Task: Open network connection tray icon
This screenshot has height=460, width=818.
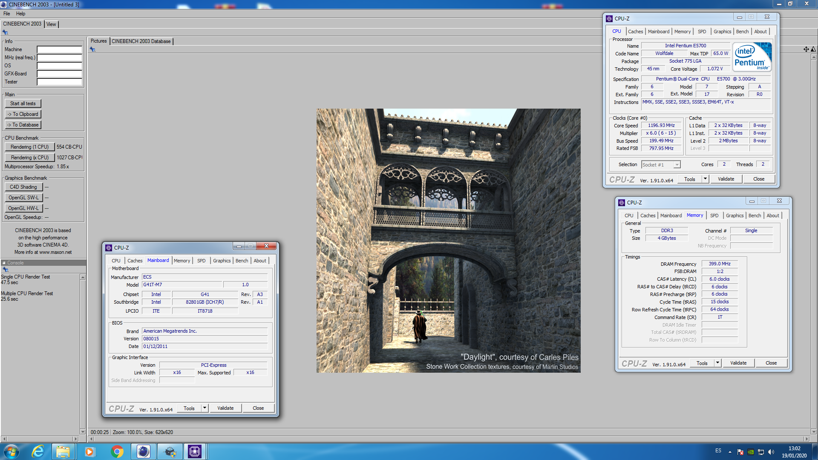Action: pyautogui.click(x=761, y=452)
